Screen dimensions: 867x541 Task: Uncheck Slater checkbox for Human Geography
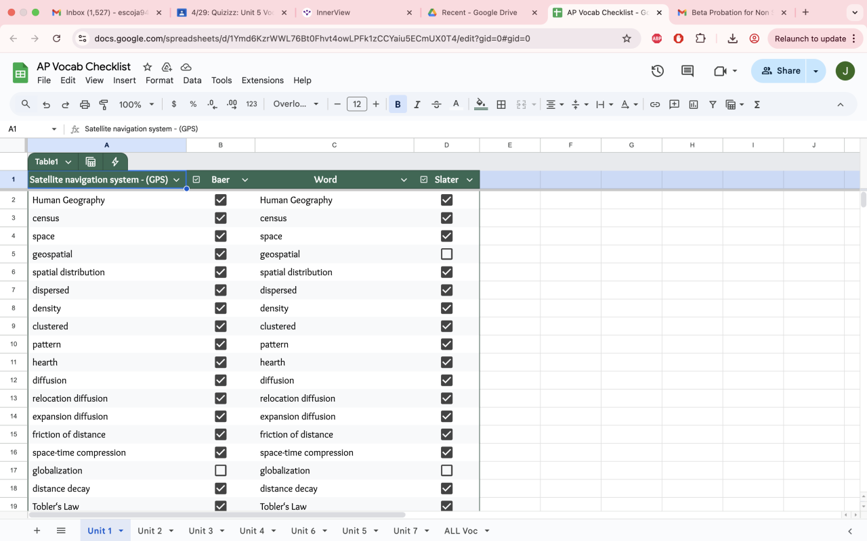[x=446, y=200]
